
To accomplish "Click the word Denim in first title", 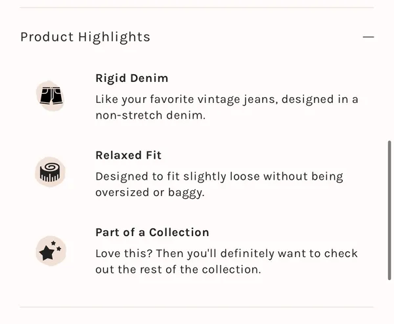I will click(x=149, y=78).
